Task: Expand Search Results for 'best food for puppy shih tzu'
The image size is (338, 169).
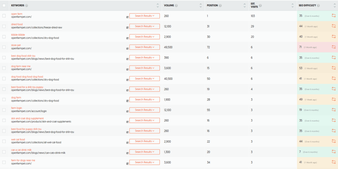Action: (145, 131)
